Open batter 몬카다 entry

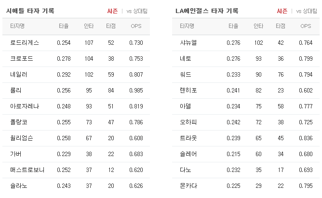(x=246, y=186)
